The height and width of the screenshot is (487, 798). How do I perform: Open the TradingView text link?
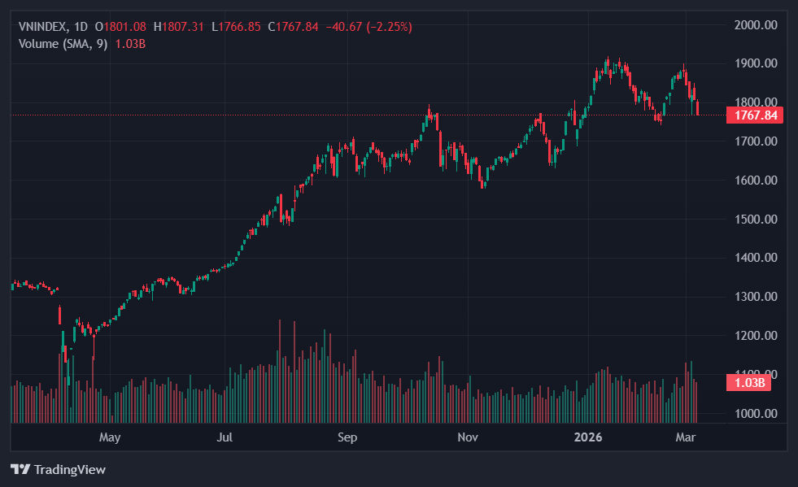[69, 469]
